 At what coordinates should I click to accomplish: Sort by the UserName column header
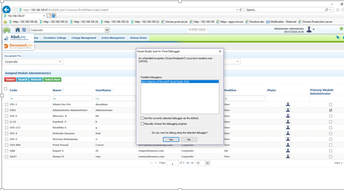coord(103,90)
